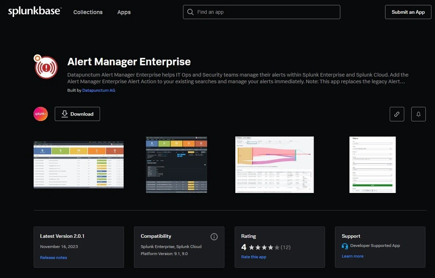Screen dimensions: 435x278
Task: Open the Sankey diagram KPI report screenshot
Action: point(274,165)
